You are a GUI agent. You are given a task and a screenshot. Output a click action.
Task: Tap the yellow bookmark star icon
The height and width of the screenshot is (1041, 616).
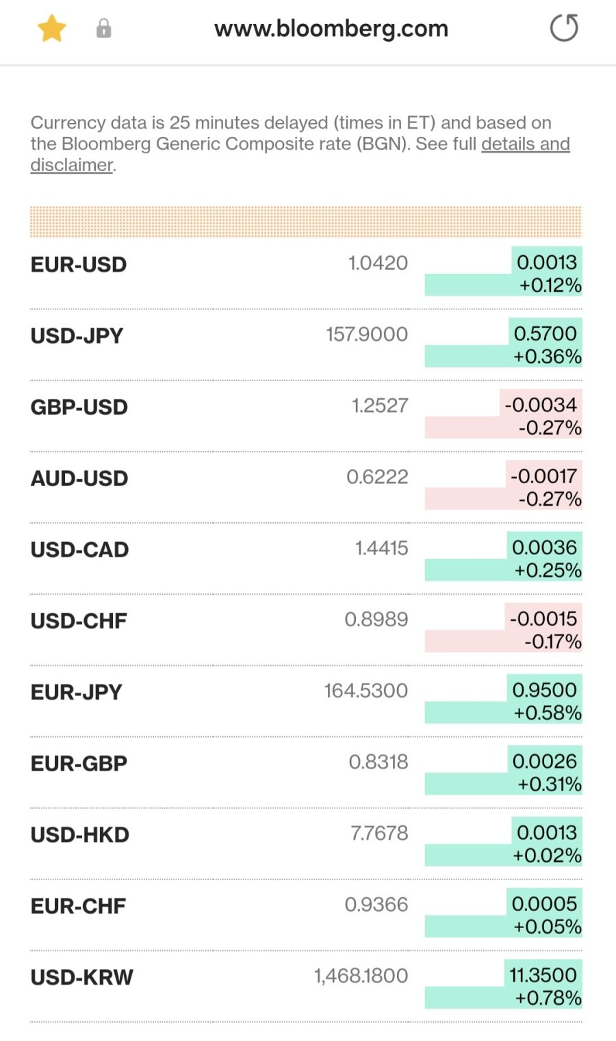pos(52,29)
